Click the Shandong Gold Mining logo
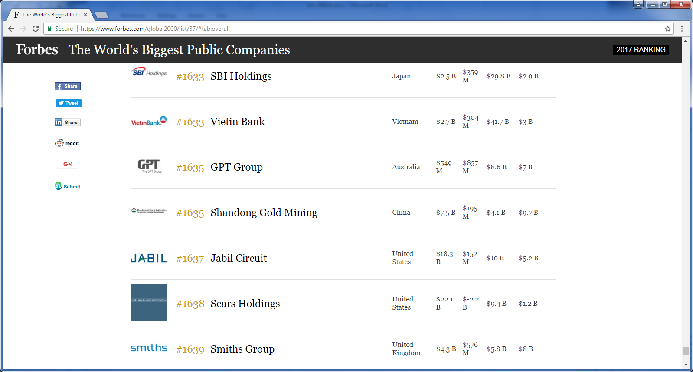 [149, 210]
